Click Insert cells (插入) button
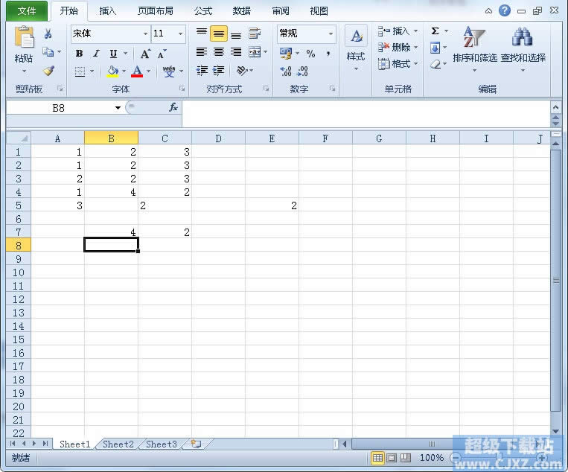 tap(394, 31)
